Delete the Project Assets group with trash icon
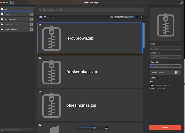The width and height of the screenshot is (185, 133). coord(31,30)
